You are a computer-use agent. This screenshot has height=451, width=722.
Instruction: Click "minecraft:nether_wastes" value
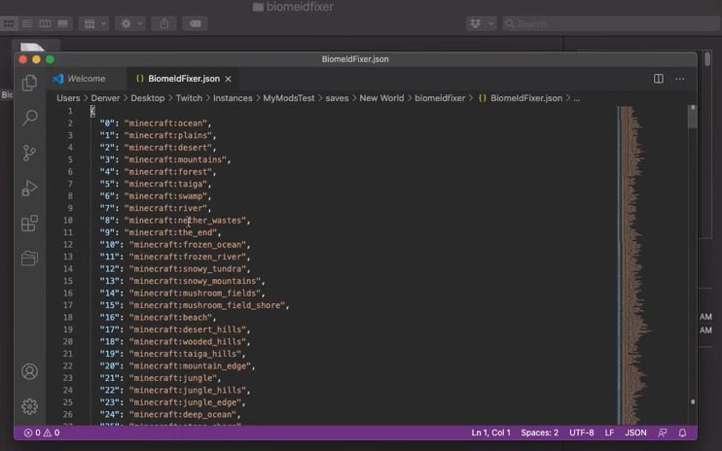click(185, 221)
